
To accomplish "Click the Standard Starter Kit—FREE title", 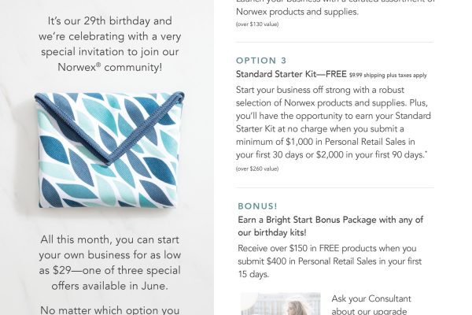I will coord(291,74).
